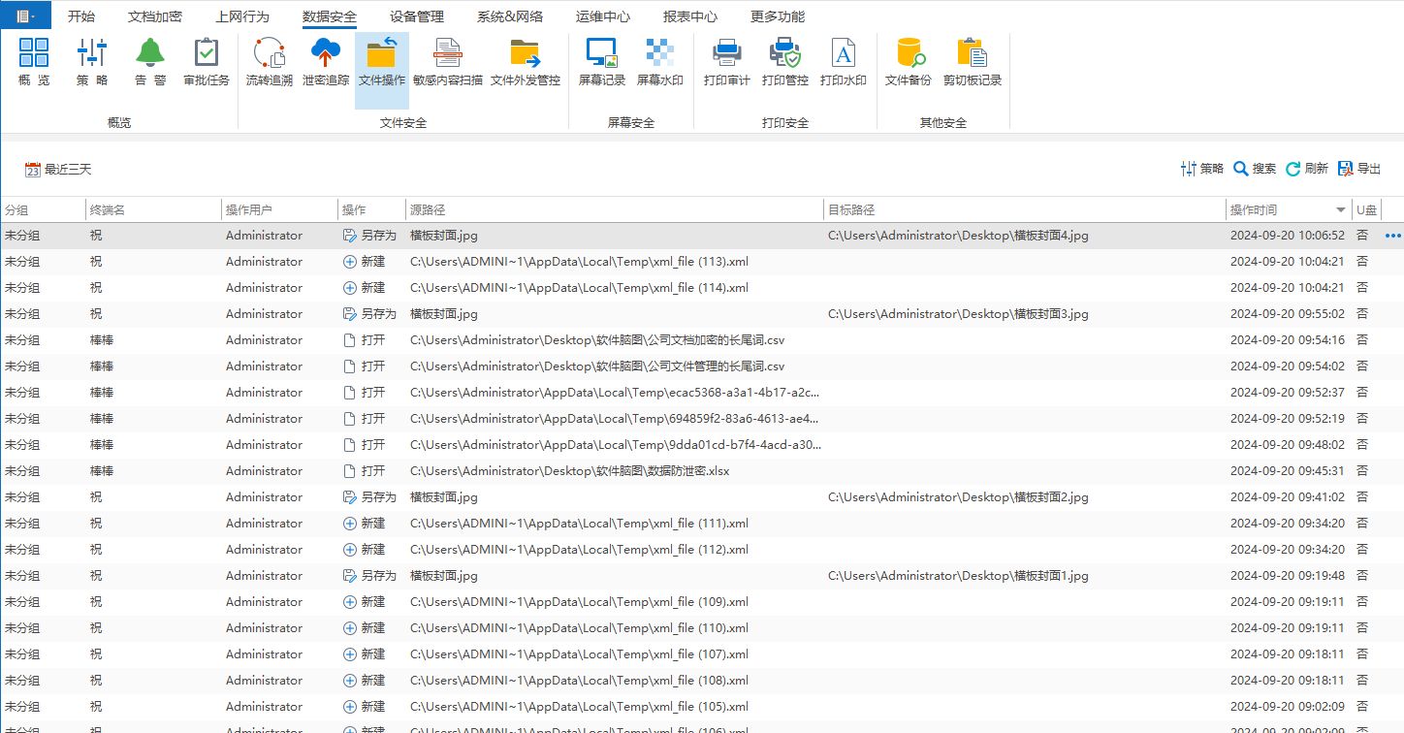Sort by the 分组 column header
The width and height of the screenshot is (1404, 733).
point(43,209)
